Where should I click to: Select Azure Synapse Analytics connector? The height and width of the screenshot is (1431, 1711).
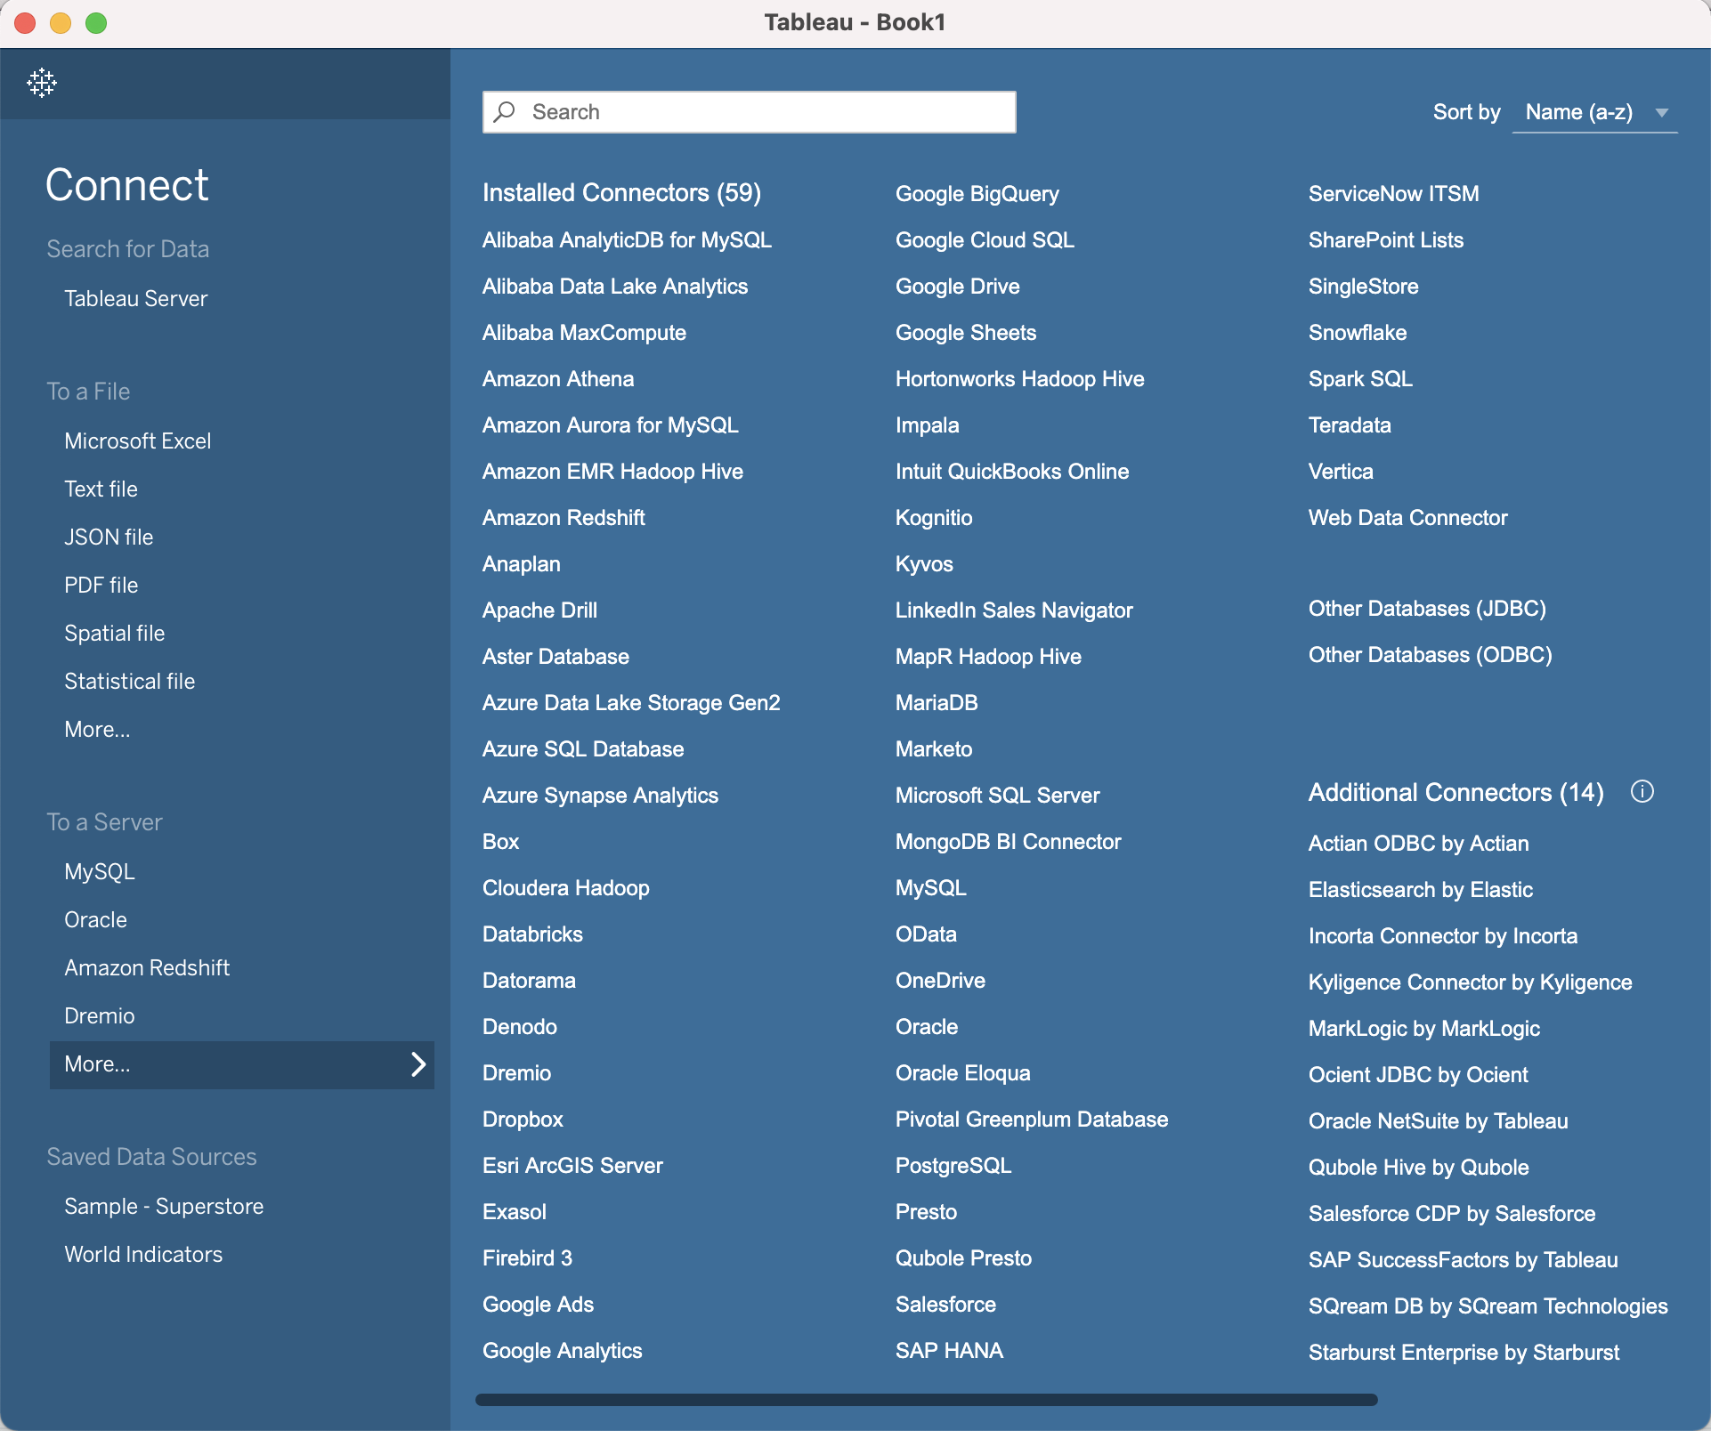[x=600, y=796]
